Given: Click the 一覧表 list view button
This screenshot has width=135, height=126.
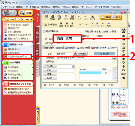Looking at the screenshot, I should click(x=105, y=17).
